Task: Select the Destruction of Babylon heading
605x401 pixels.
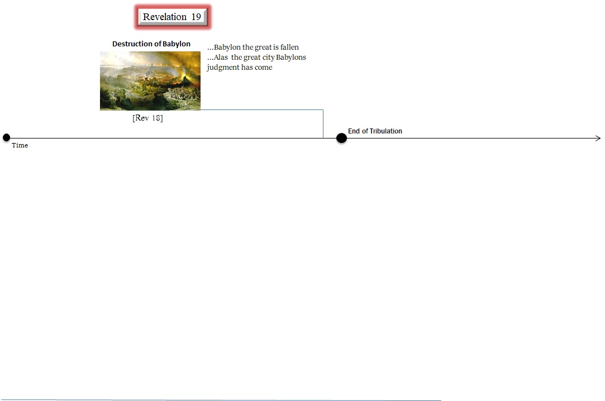Action: click(x=151, y=44)
